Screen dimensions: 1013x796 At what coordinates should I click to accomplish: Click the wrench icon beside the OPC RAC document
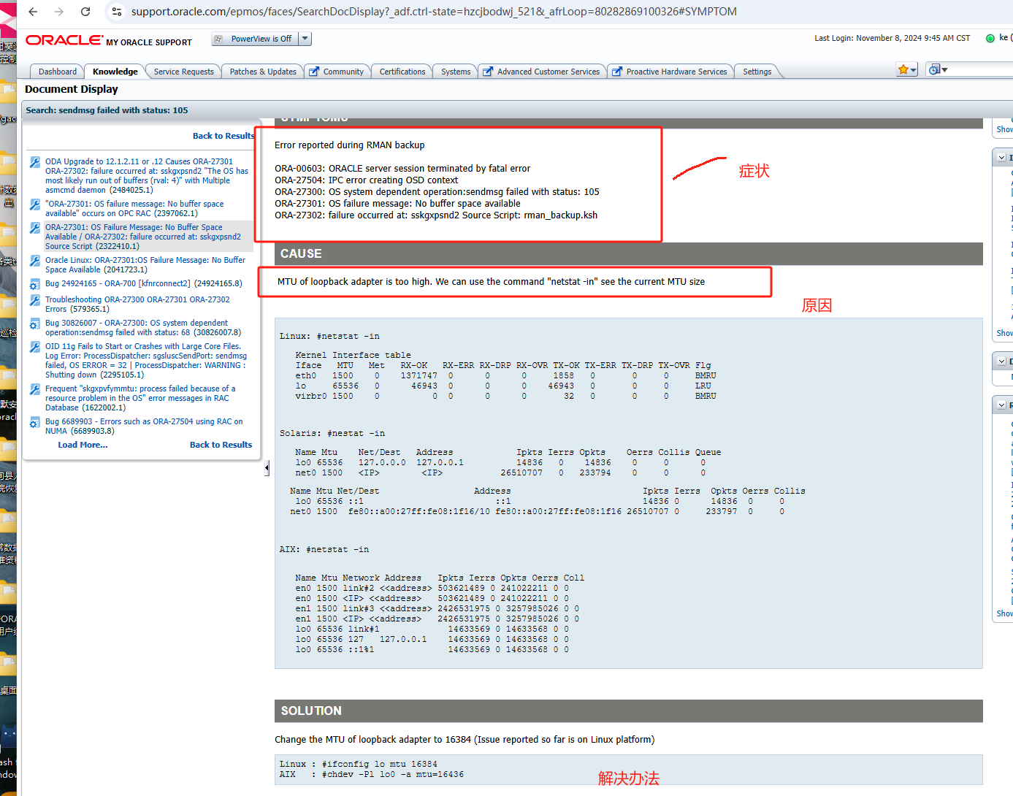click(x=34, y=204)
